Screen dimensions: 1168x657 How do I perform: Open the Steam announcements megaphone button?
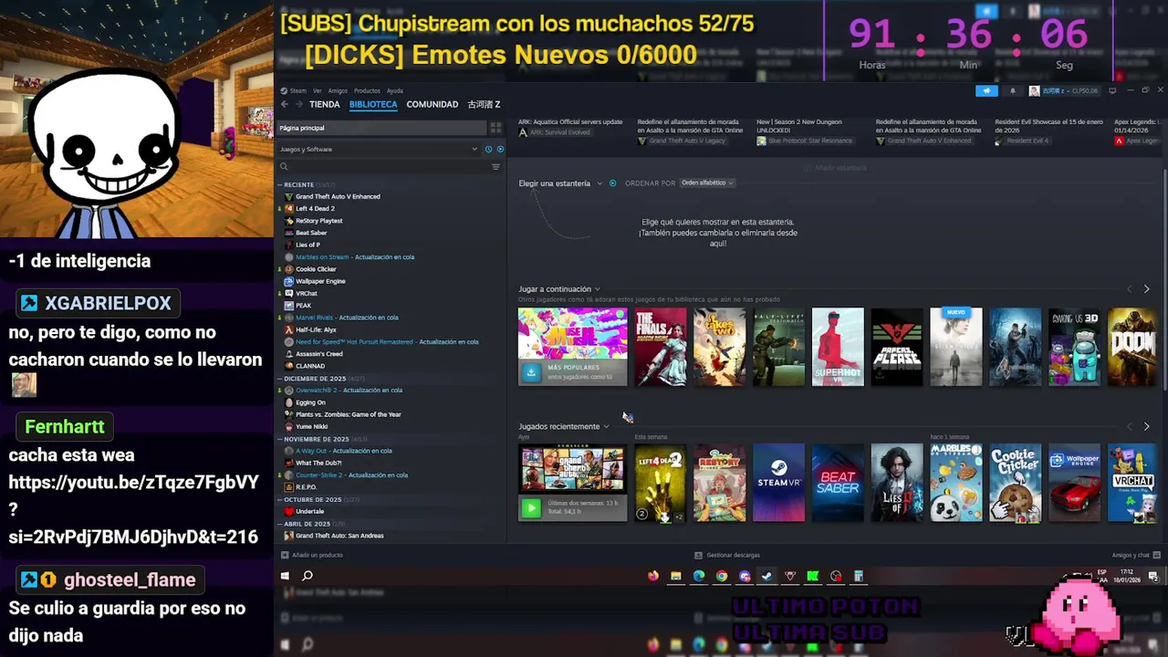pos(986,90)
